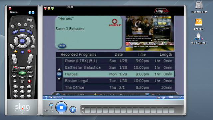Adjust the volume slider knob

(51, 105)
